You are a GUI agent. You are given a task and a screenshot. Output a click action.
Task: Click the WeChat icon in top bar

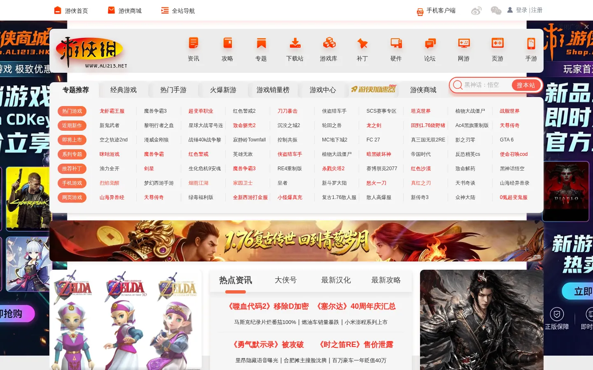(496, 10)
